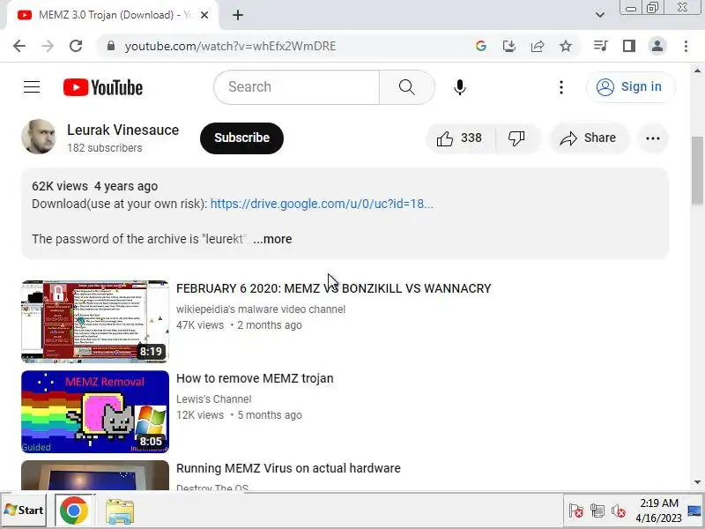Click the install app icon in address bar
The width and height of the screenshot is (705, 529).
[509, 46]
